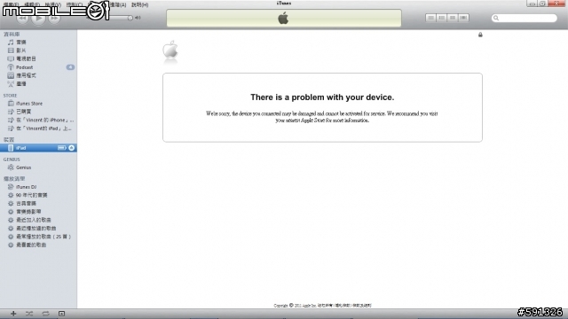Click the Play button
The height and width of the screenshot is (319, 568).
click(x=38, y=18)
